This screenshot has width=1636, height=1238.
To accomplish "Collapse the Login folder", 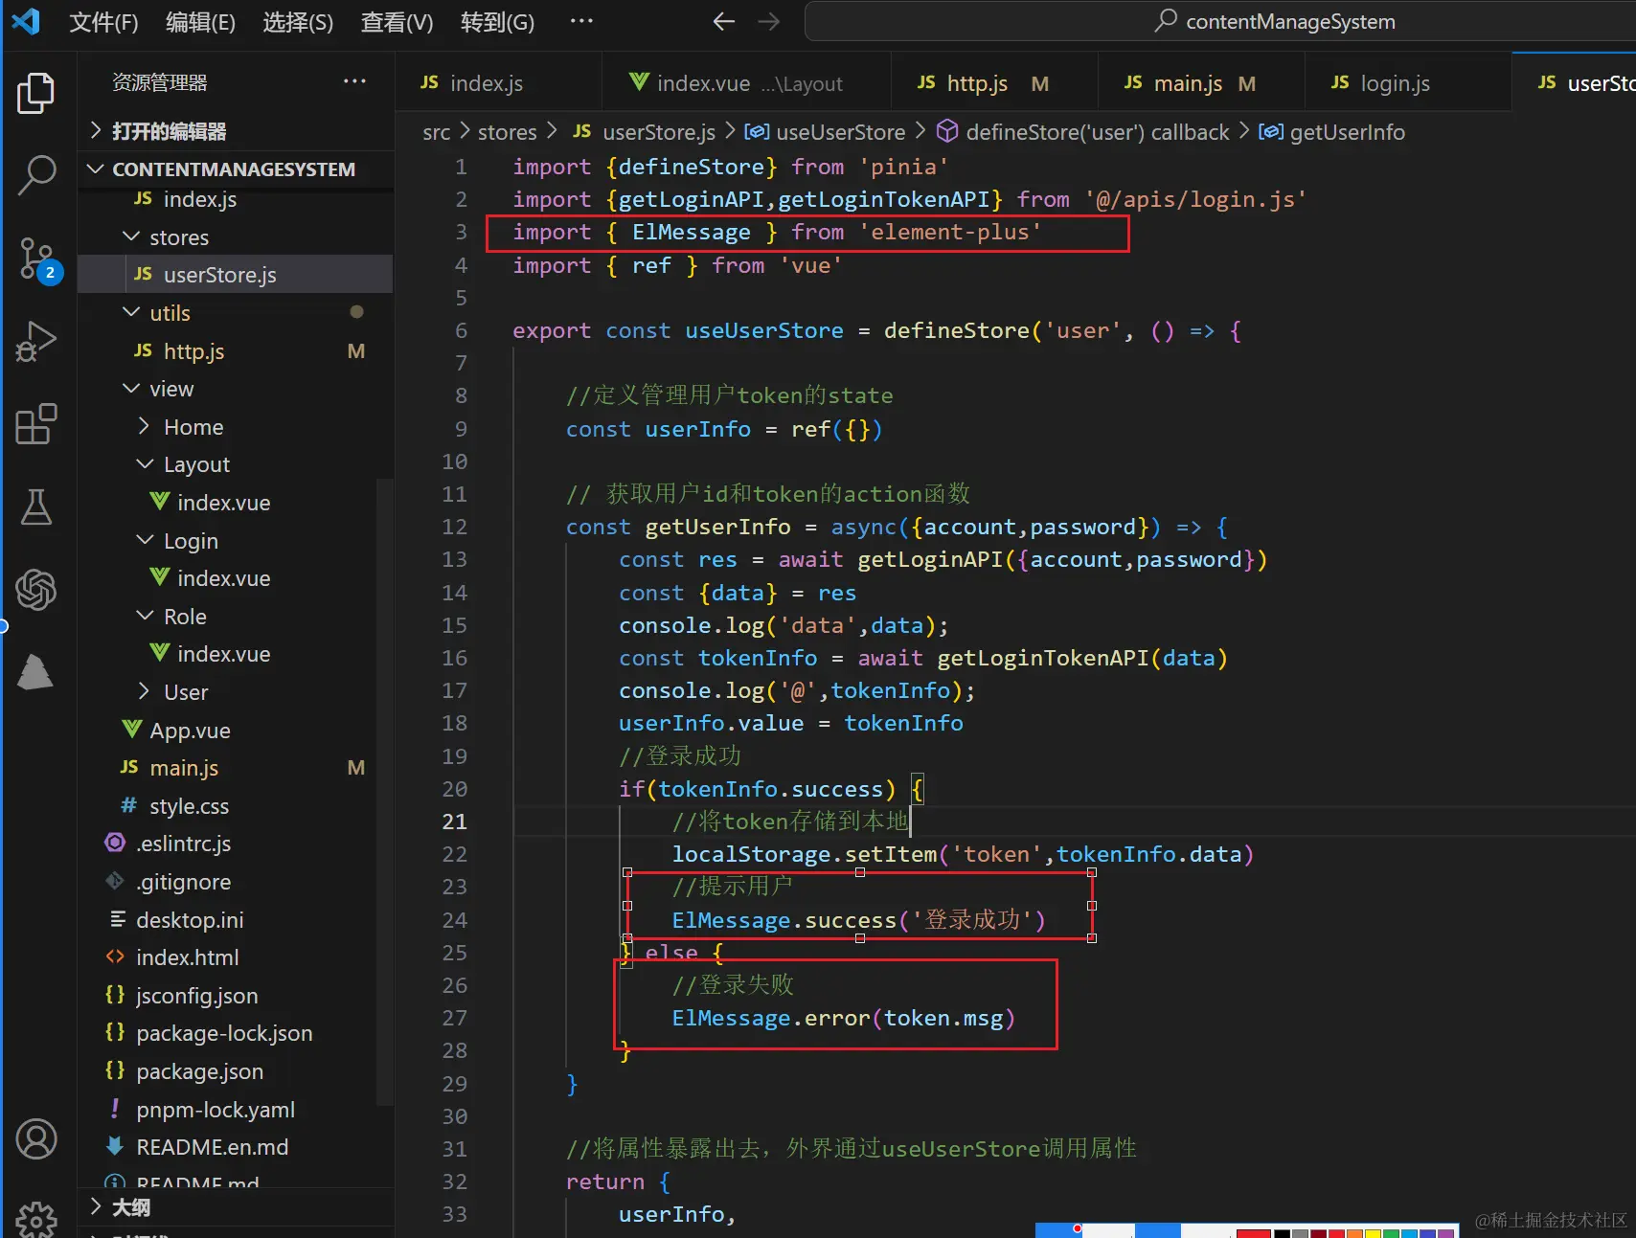I will (x=236, y=541).
